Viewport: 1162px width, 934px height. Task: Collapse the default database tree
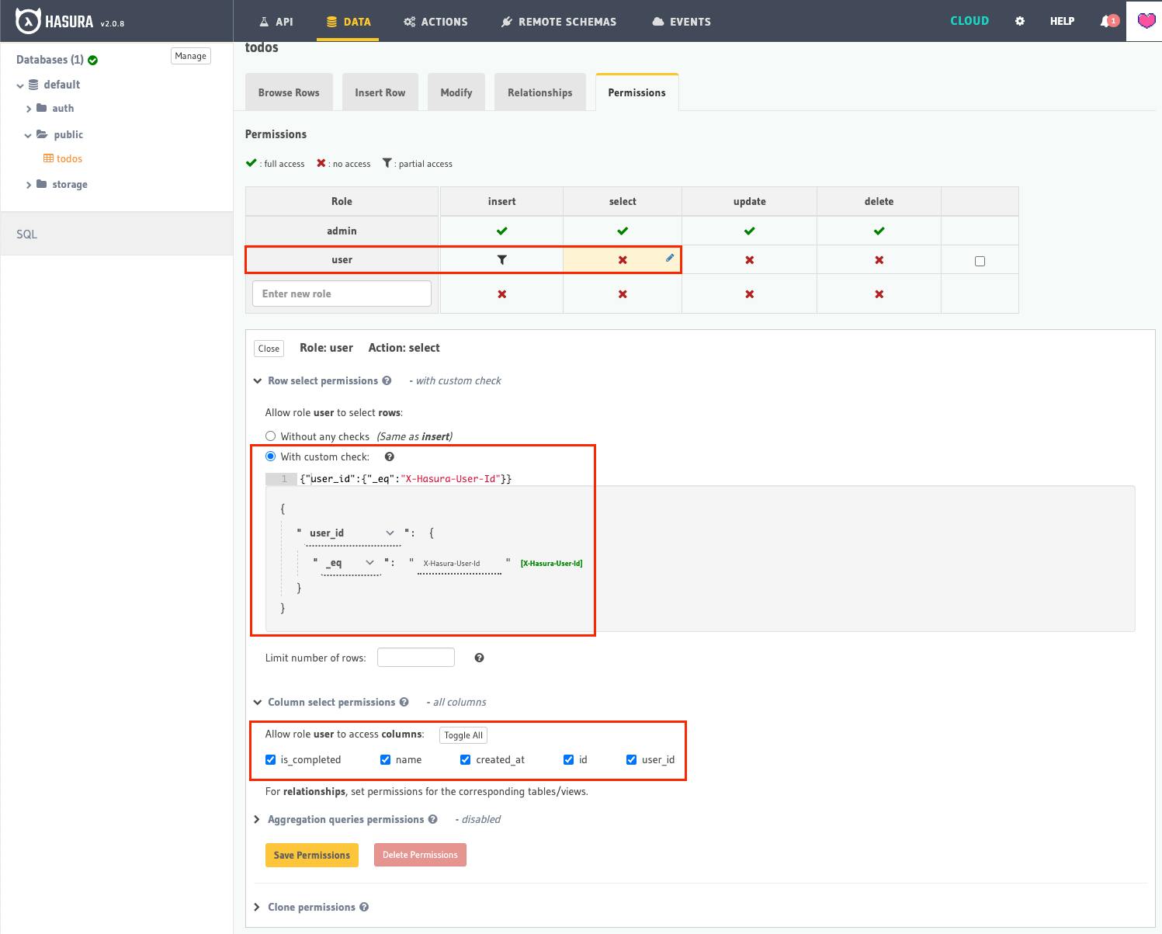pyautogui.click(x=20, y=85)
